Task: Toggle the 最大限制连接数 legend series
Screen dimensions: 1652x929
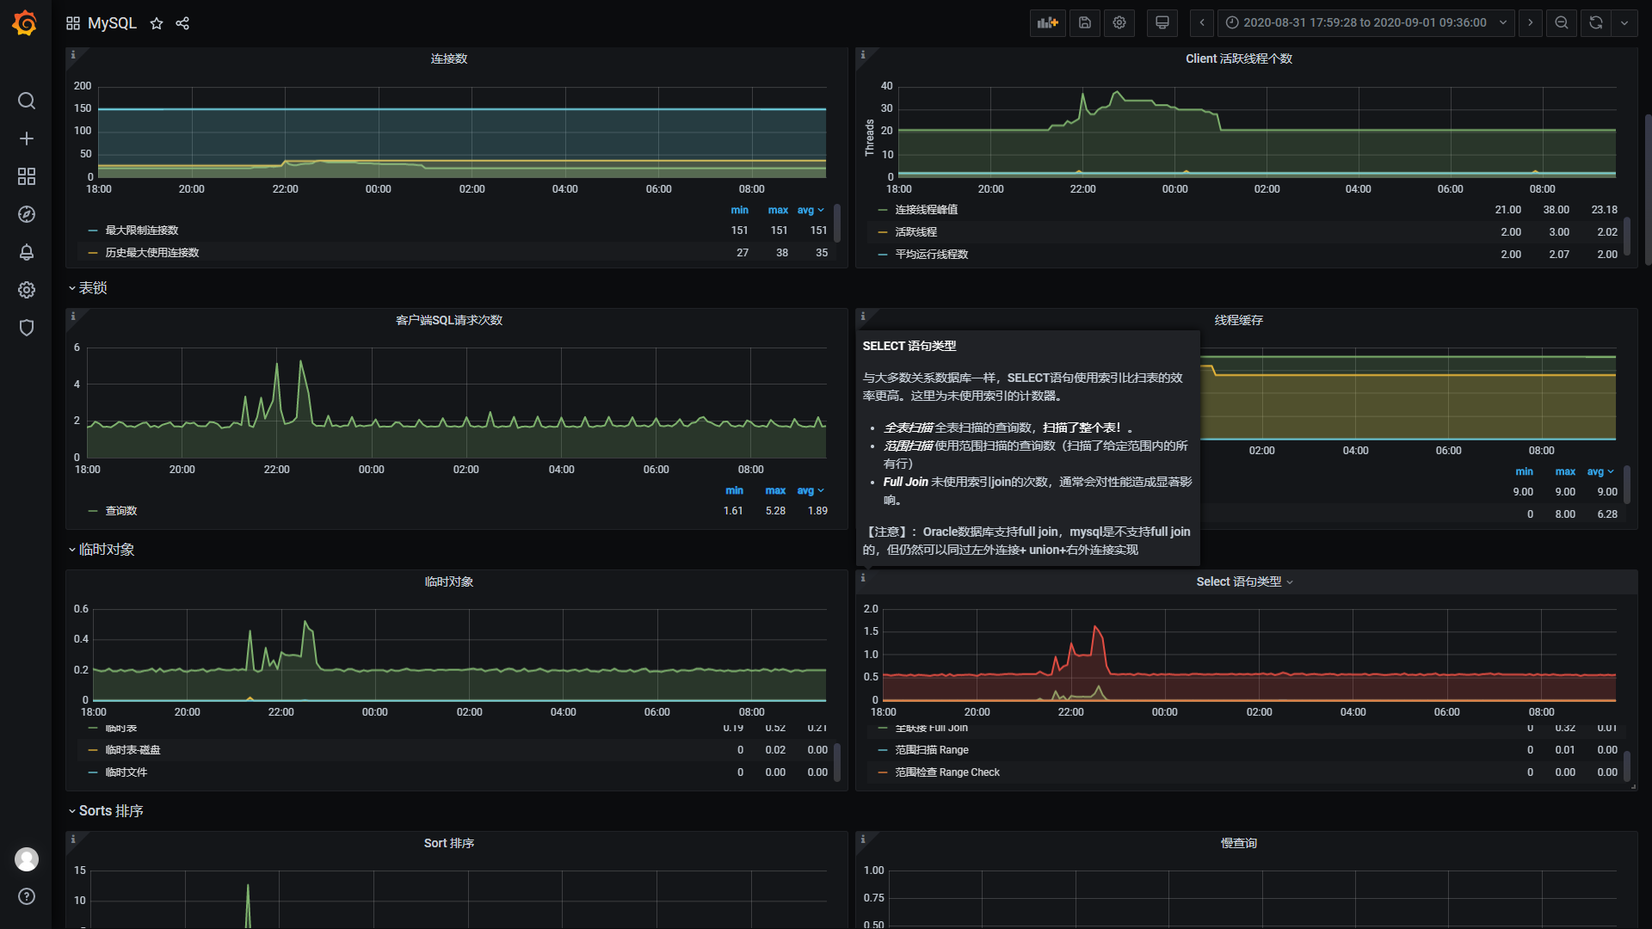Action: click(x=142, y=231)
